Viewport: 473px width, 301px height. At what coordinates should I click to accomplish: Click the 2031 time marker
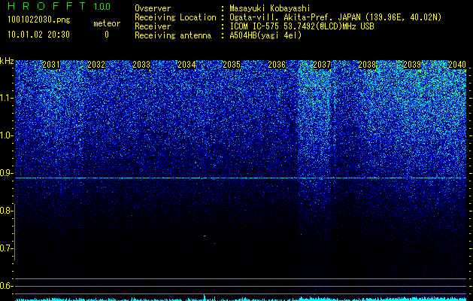tap(51, 65)
